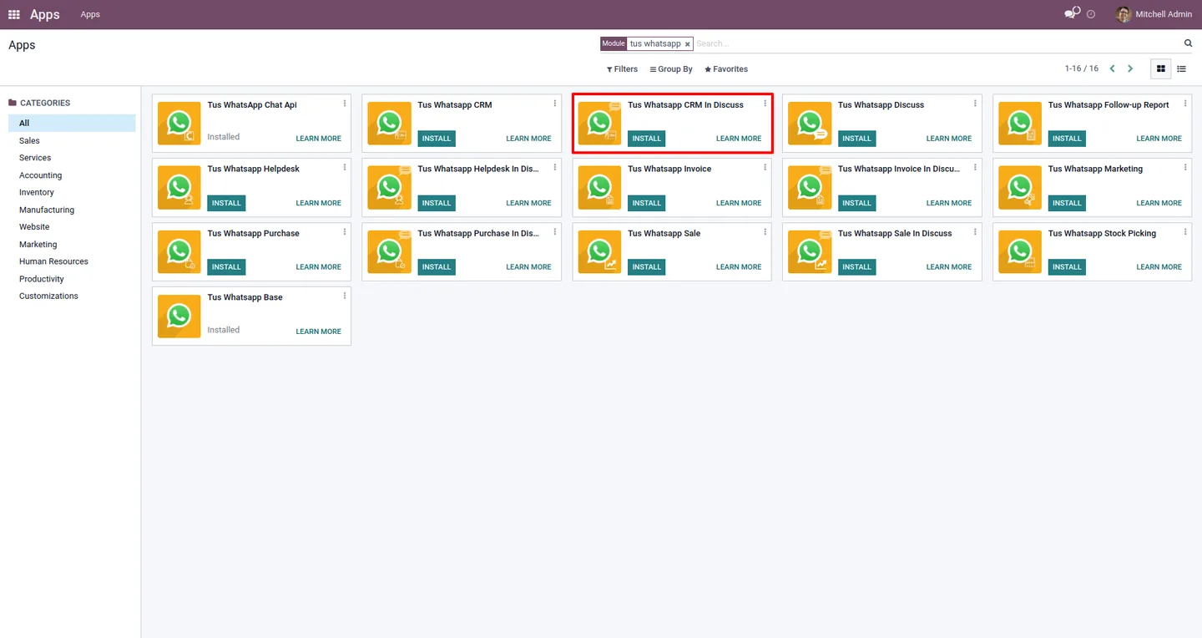Open the apps grid home menu icon

coord(14,14)
